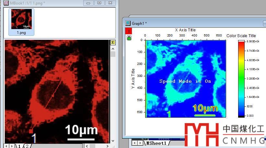Restore the MBook1 window
The height and width of the screenshot is (148, 266).
tap(99, 3)
